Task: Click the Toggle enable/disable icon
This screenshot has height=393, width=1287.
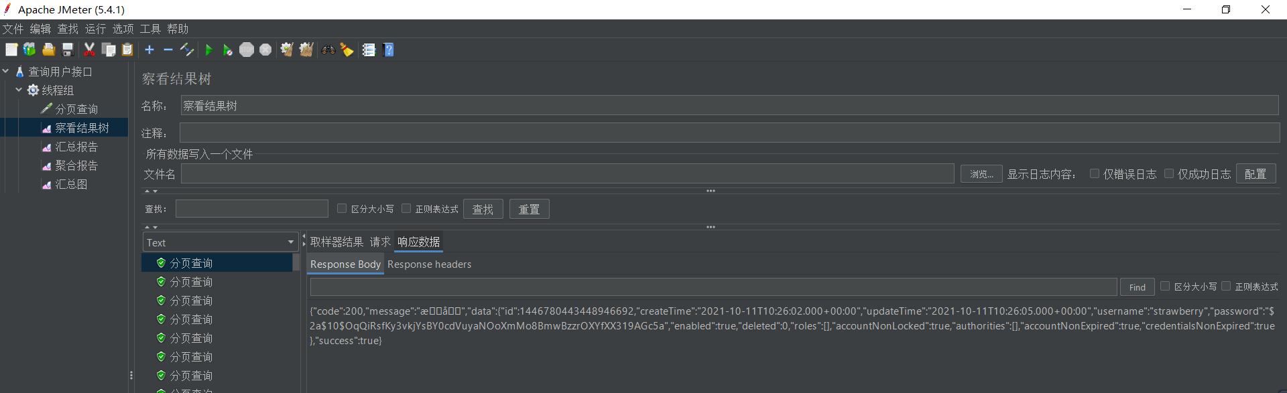Action: (187, 50)
